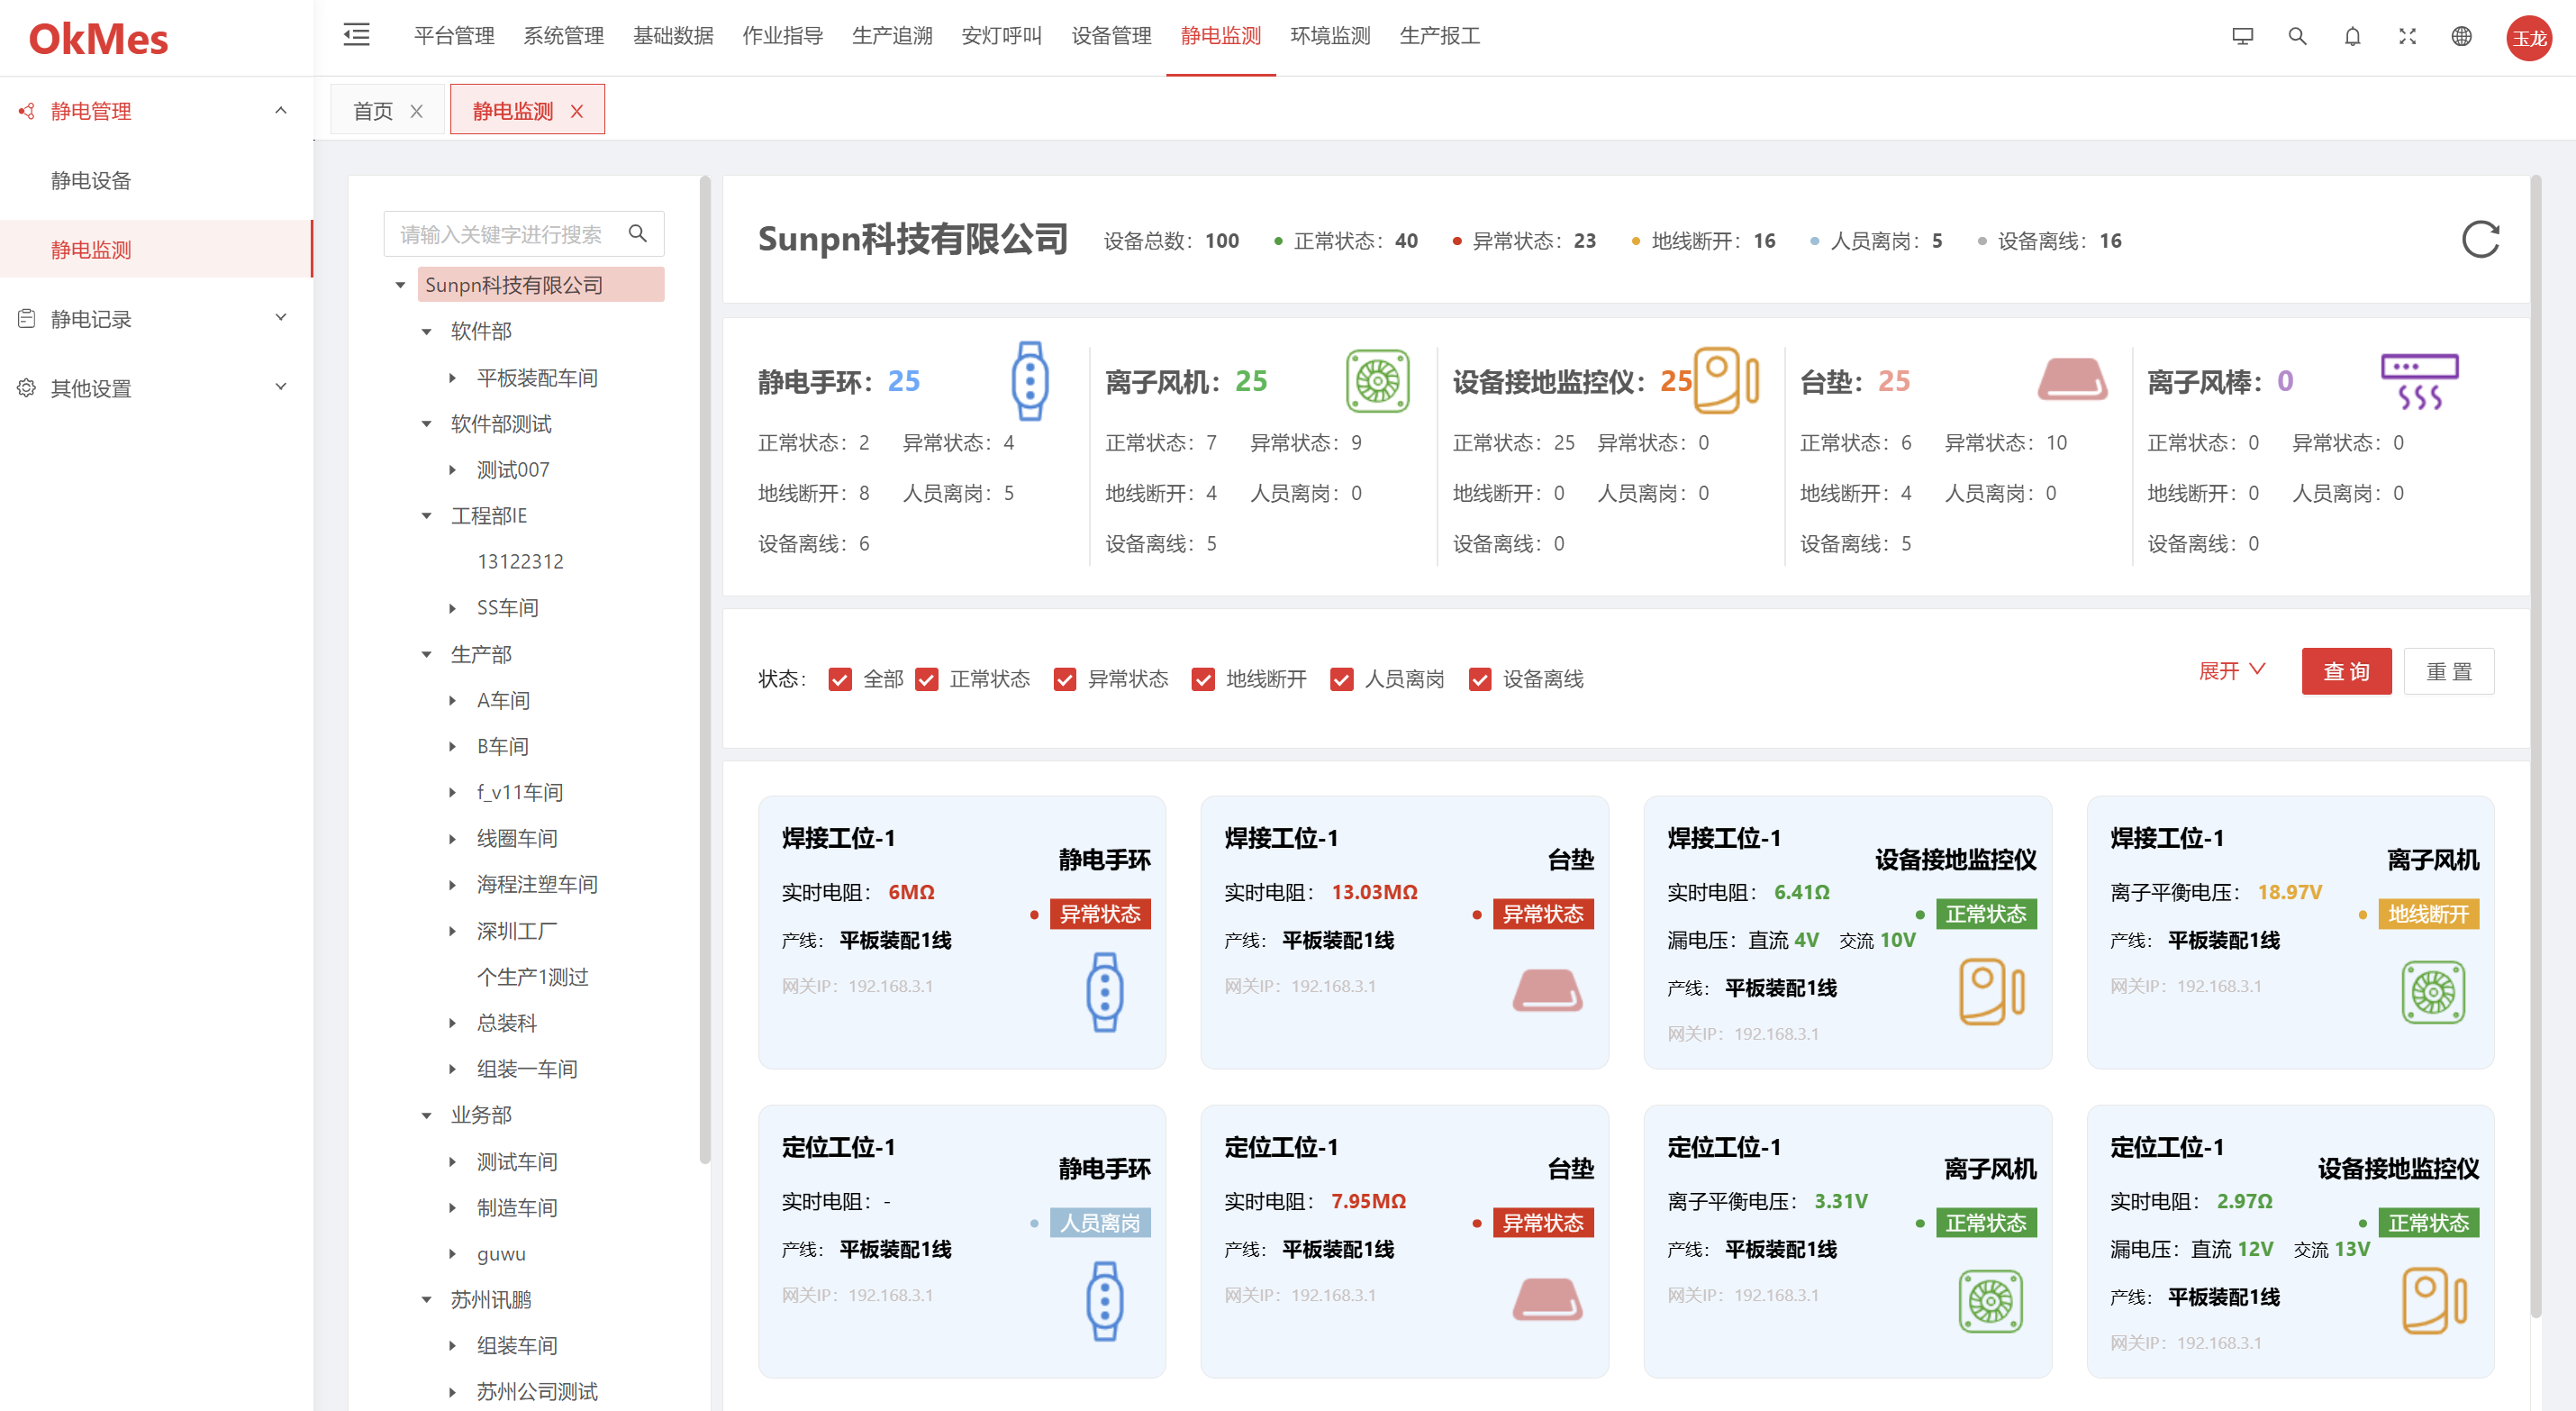Expand the A车间 tree node arrow

click(453, 700)
